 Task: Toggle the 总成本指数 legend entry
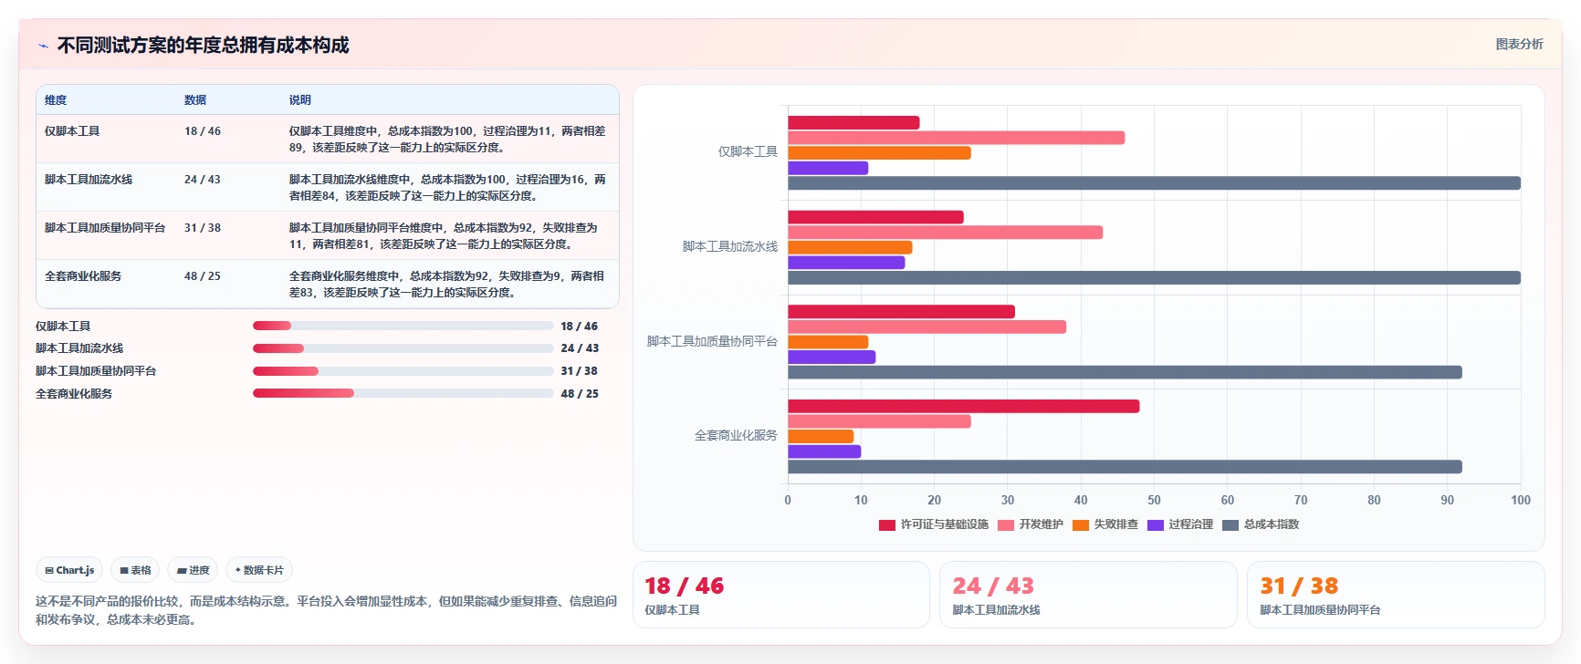click(1261, 524)
